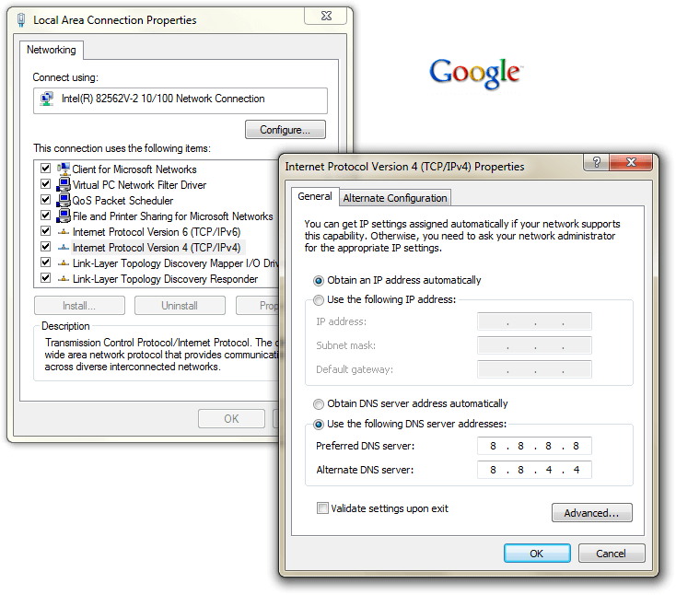Click the Configure... button
This screenshot has height=595, width=676.
285,130
